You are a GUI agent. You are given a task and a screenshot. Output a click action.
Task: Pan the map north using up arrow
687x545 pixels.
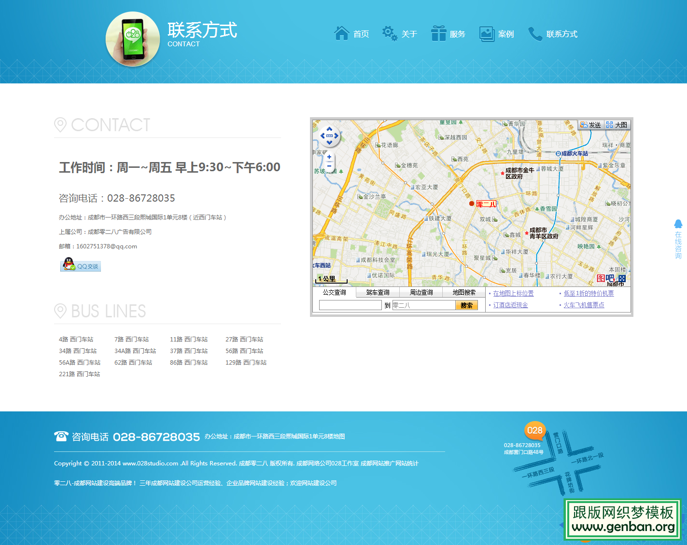pos(330,129)
